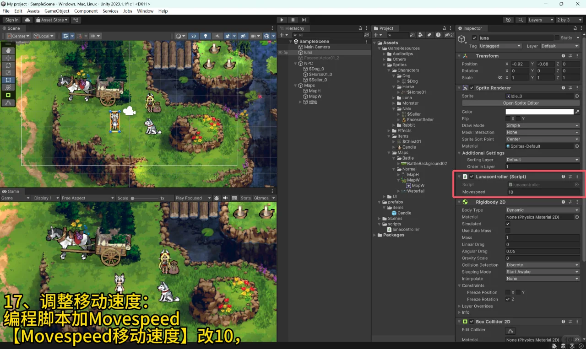Click the Game view Scale slider
The height and width of the screenshot is (349, 586).
(145, 198)
